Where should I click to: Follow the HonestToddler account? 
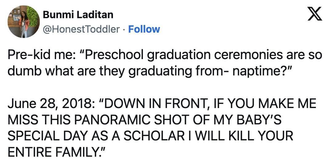(x=144, y=29)
